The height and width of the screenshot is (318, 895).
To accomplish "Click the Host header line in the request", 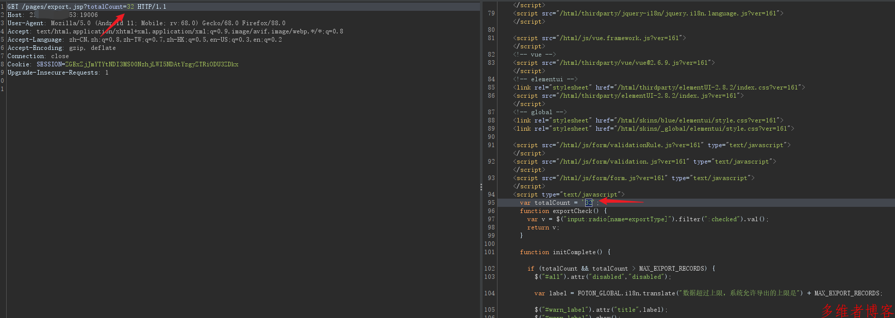I will tap(53, 15).
